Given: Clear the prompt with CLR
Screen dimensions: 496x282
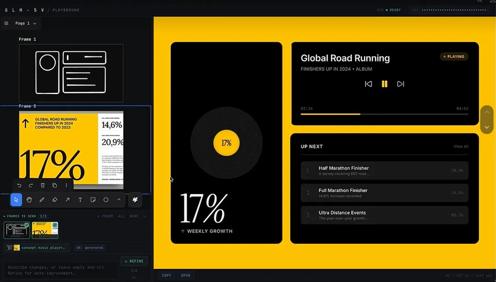Looking at the screenshot, I should tap(134, 271).
